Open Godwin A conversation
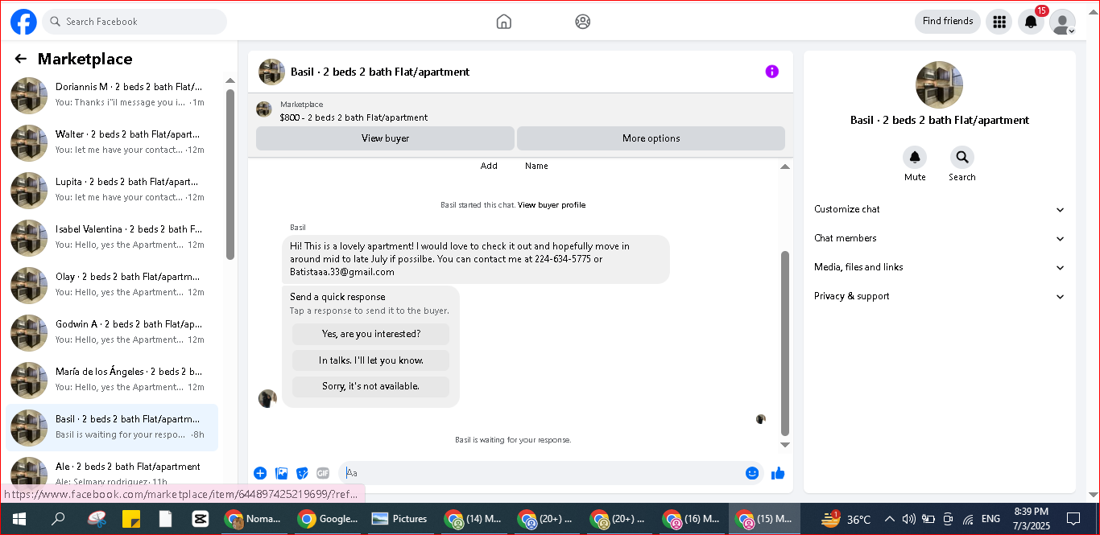 tap(113, 331)
